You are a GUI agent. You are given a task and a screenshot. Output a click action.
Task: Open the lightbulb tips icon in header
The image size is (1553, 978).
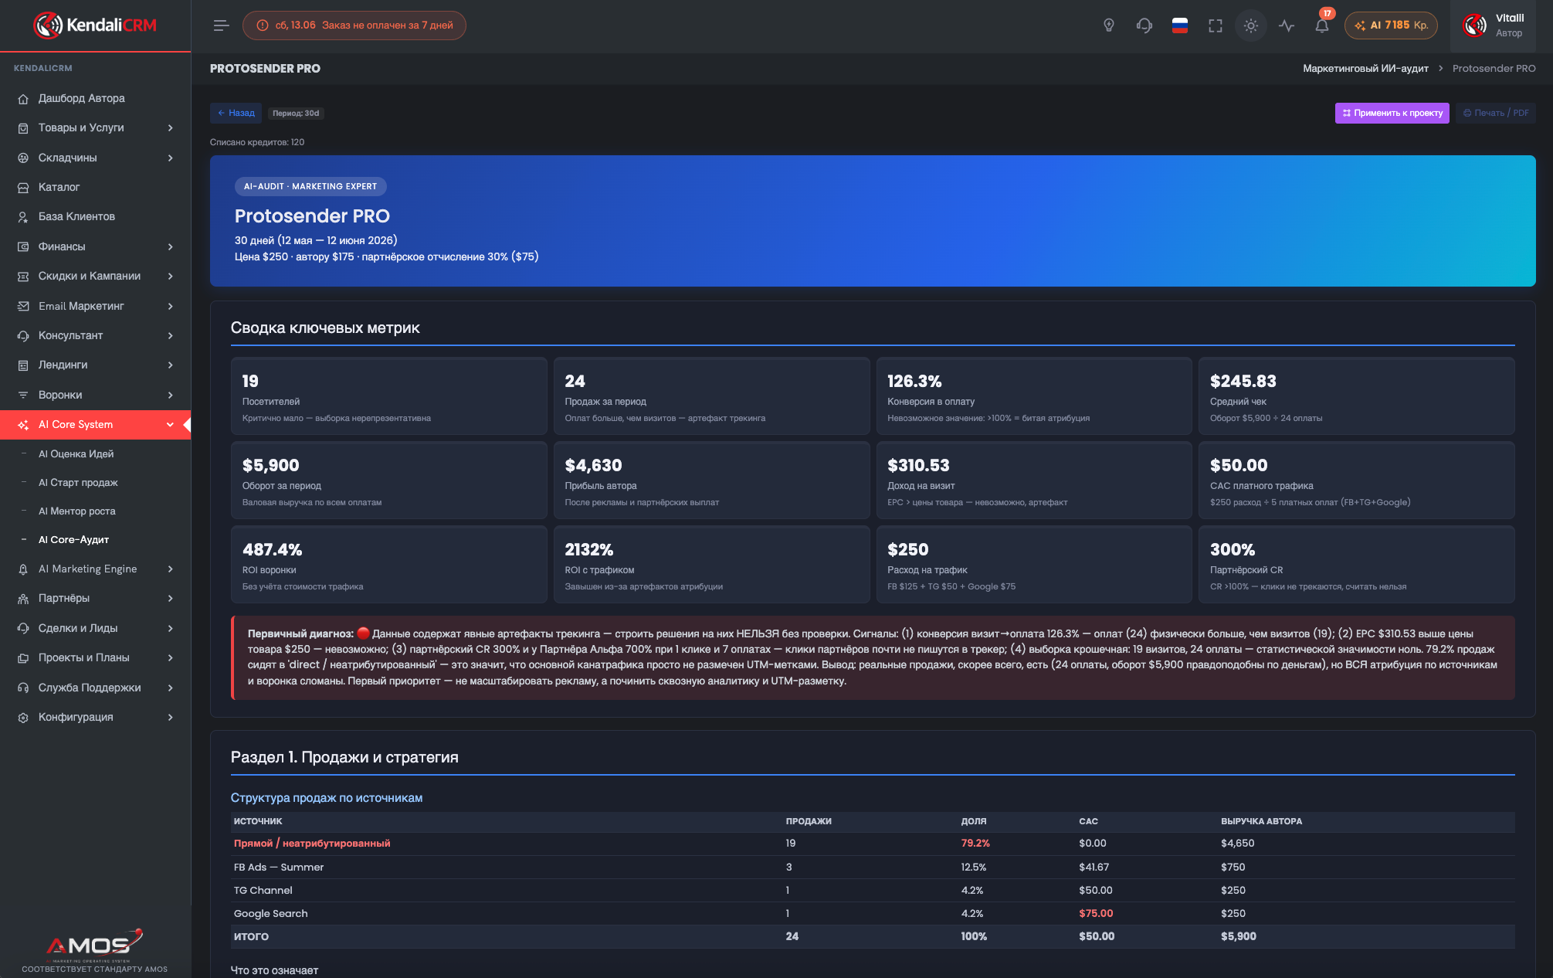pos(1109,25)
